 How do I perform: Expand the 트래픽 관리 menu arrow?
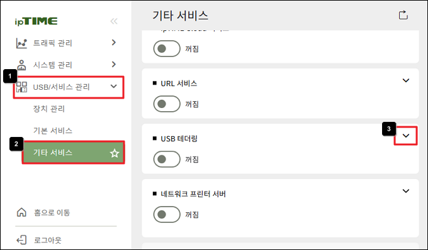(114, 43)
